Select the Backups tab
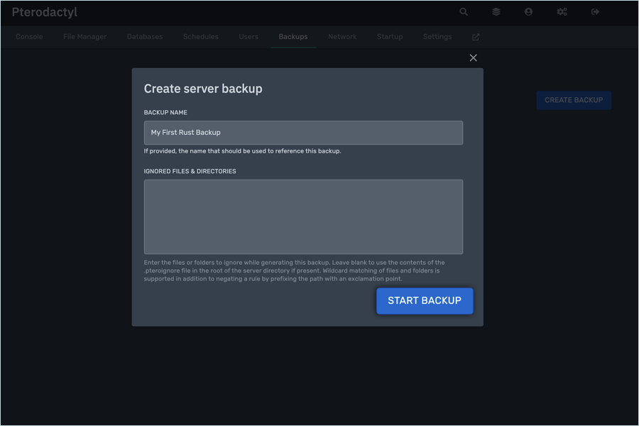The image size is (639, 426). point(293,37)
